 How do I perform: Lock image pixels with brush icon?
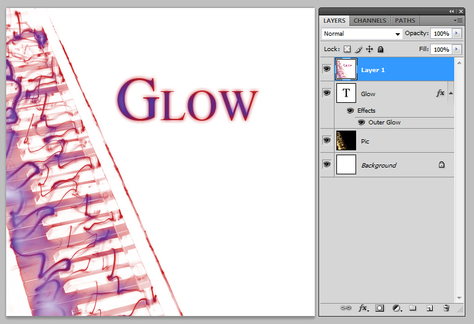click(x=358, y=49)
